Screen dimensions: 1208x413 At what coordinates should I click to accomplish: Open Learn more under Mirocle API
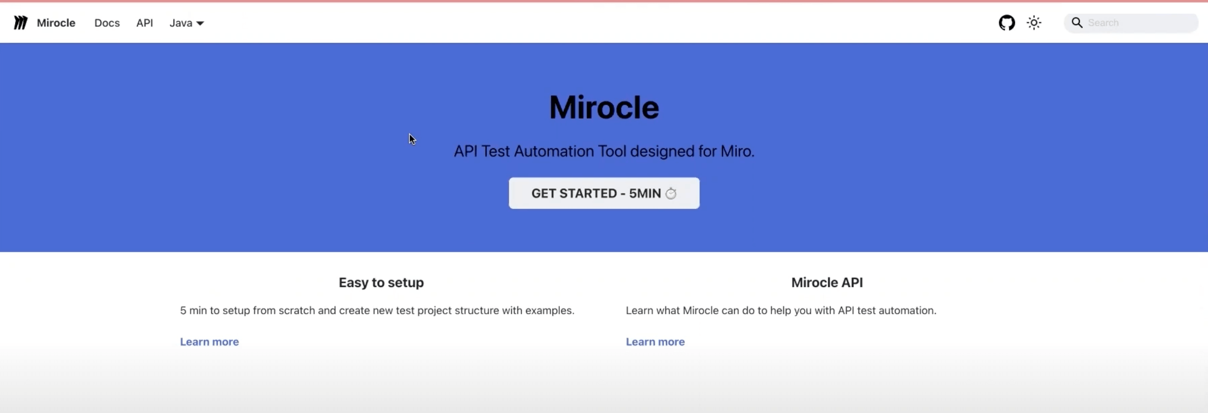click(655, 342)
